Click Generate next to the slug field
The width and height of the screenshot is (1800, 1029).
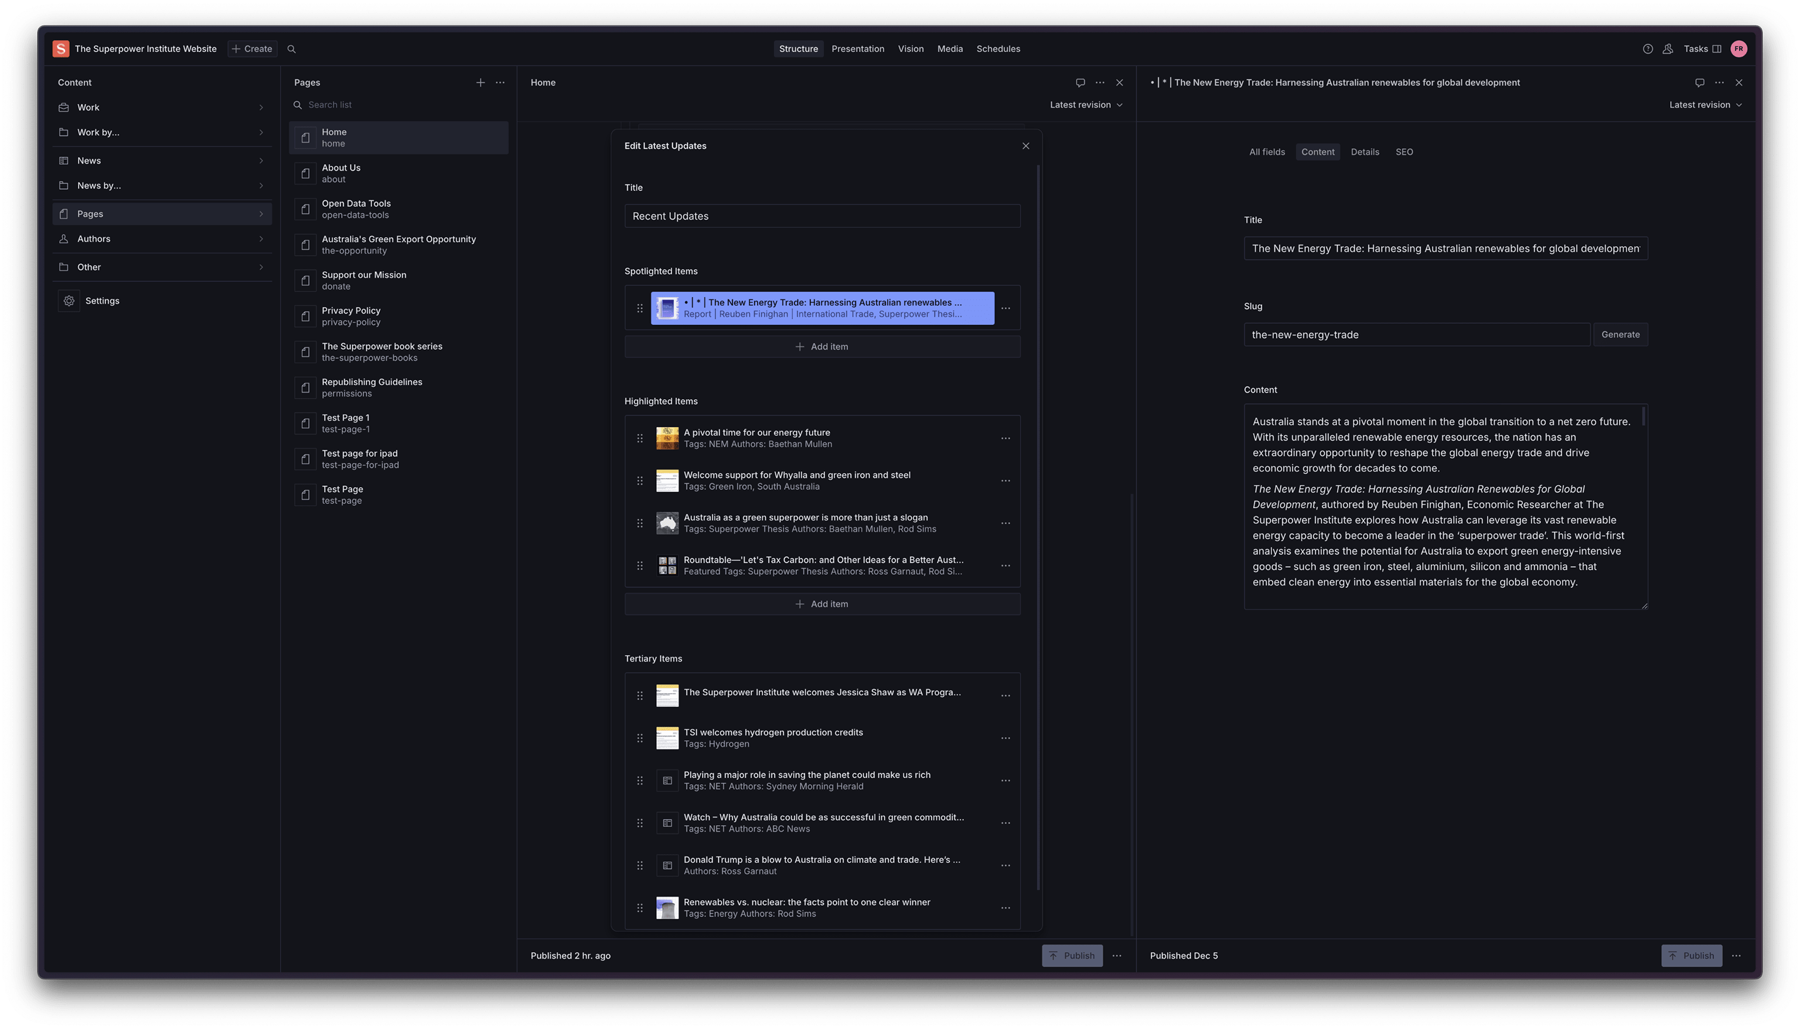point(1620,334)
